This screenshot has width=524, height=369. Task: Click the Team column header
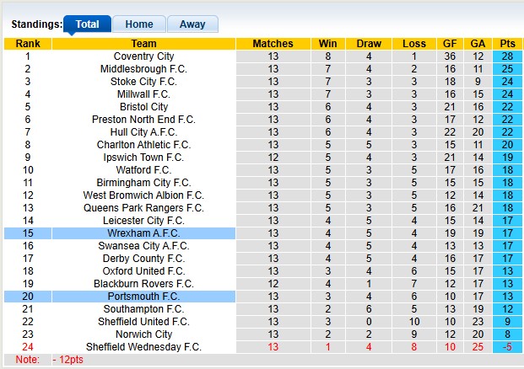click(143, 44)
